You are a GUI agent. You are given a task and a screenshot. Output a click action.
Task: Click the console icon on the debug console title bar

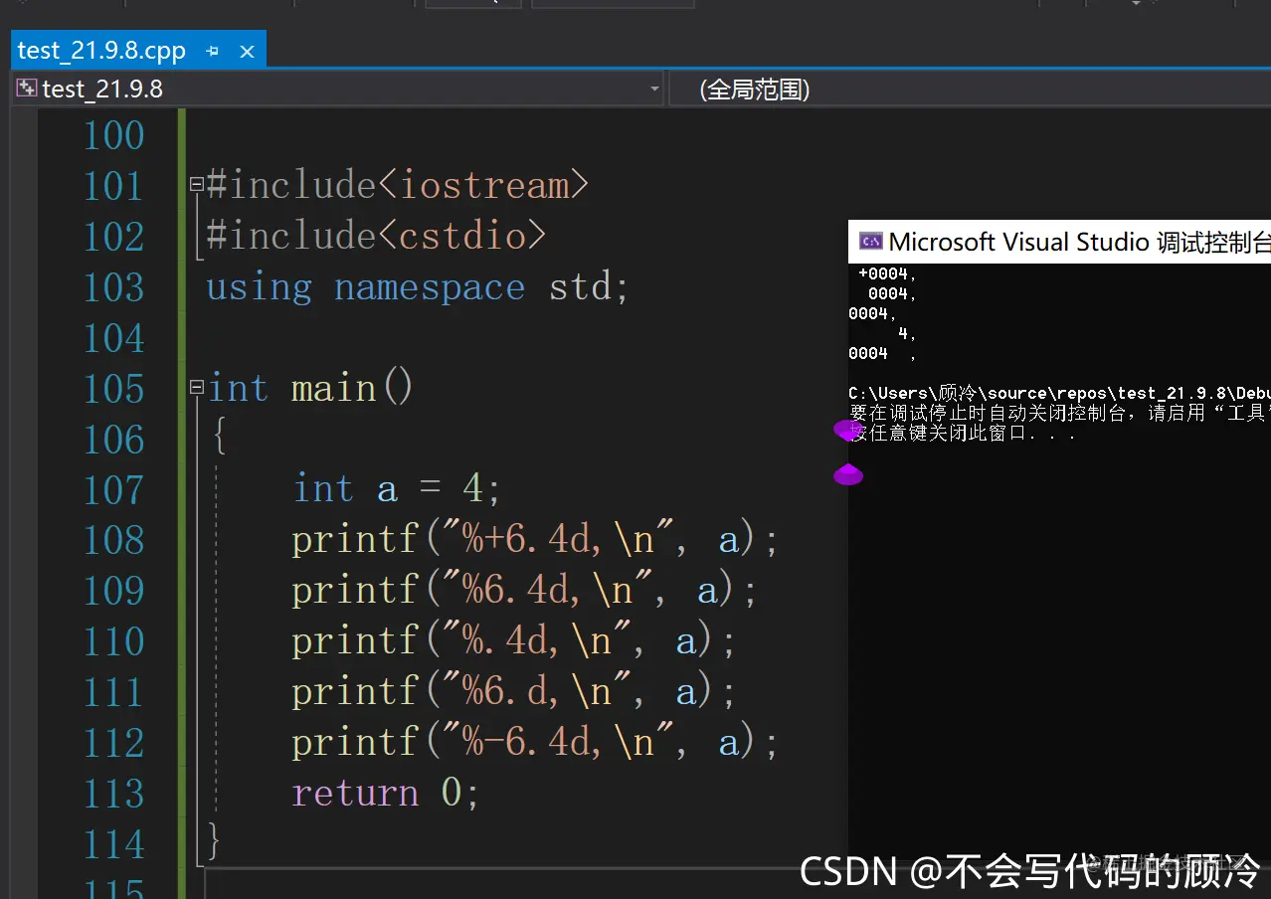(870, 241)
